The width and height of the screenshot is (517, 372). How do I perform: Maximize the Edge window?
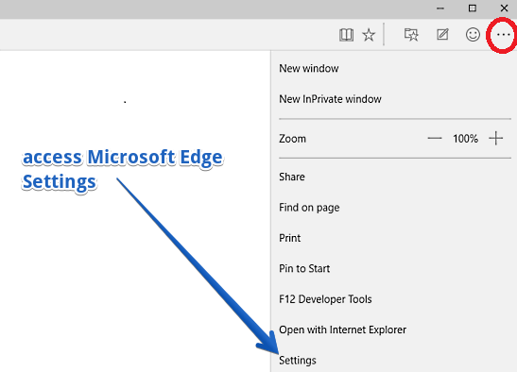473,8
